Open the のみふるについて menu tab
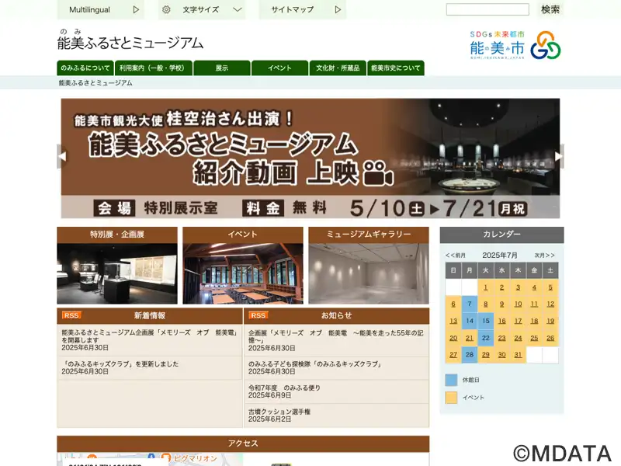The image size is (621, 466). [x=85, y=68]
